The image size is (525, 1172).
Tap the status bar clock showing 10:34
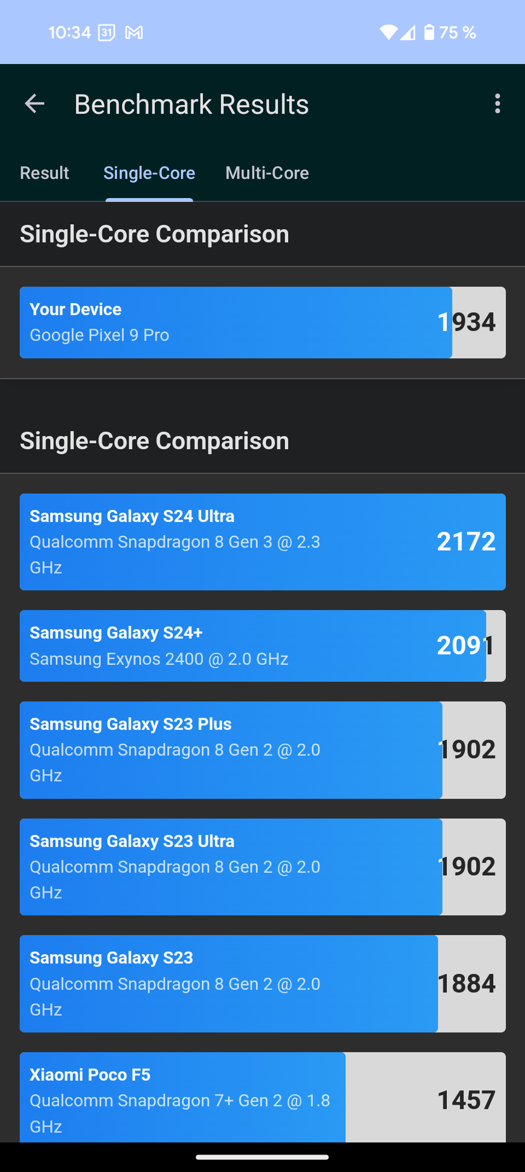[69, 33]
